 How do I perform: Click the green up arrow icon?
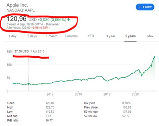tap(69, 20)
